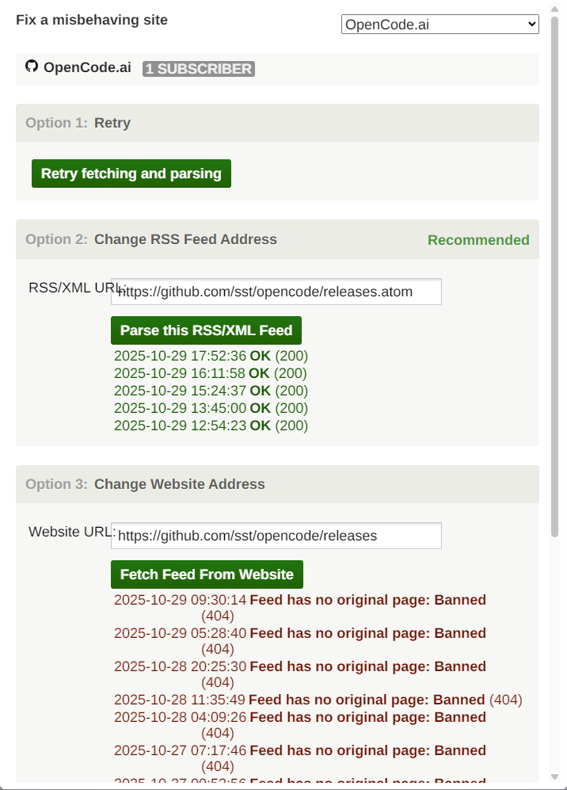Viewport: 567px width, 790px height.
Task: Click the GitHub icon beside OpenCode.ai
Action: tap(32, 67)
